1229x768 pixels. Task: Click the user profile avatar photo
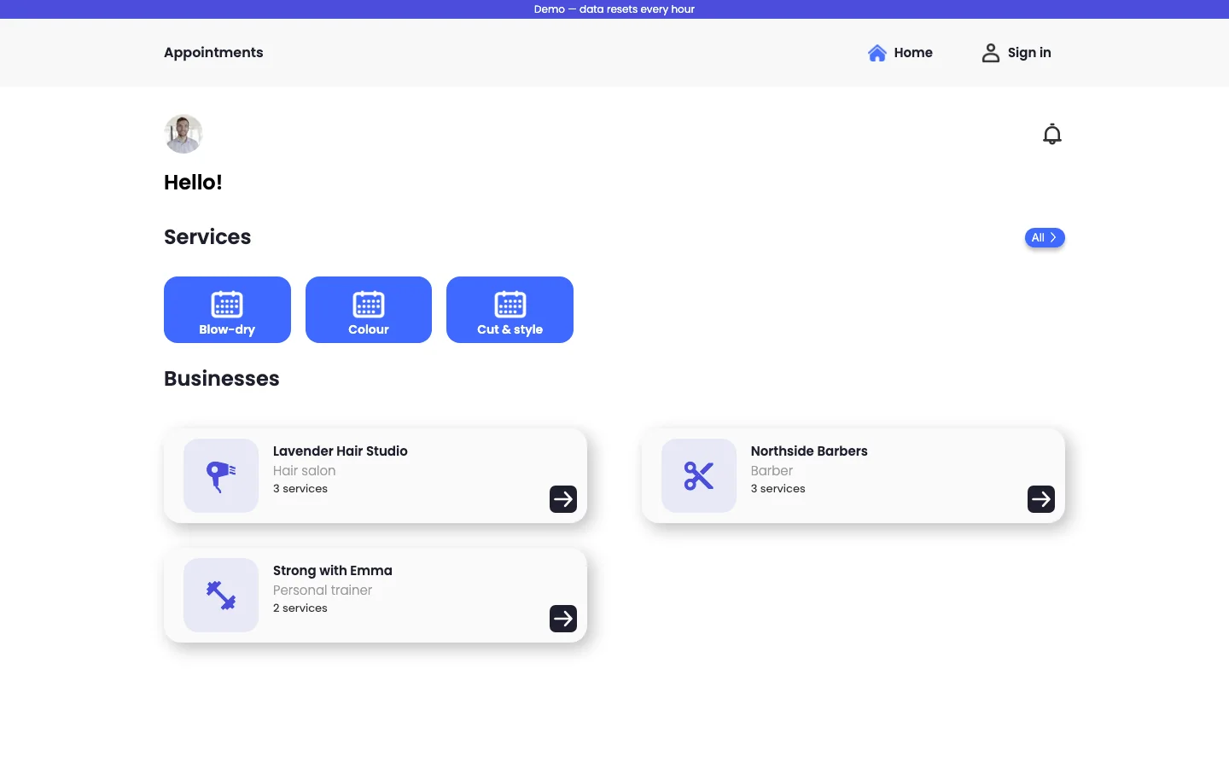[183, 134]
